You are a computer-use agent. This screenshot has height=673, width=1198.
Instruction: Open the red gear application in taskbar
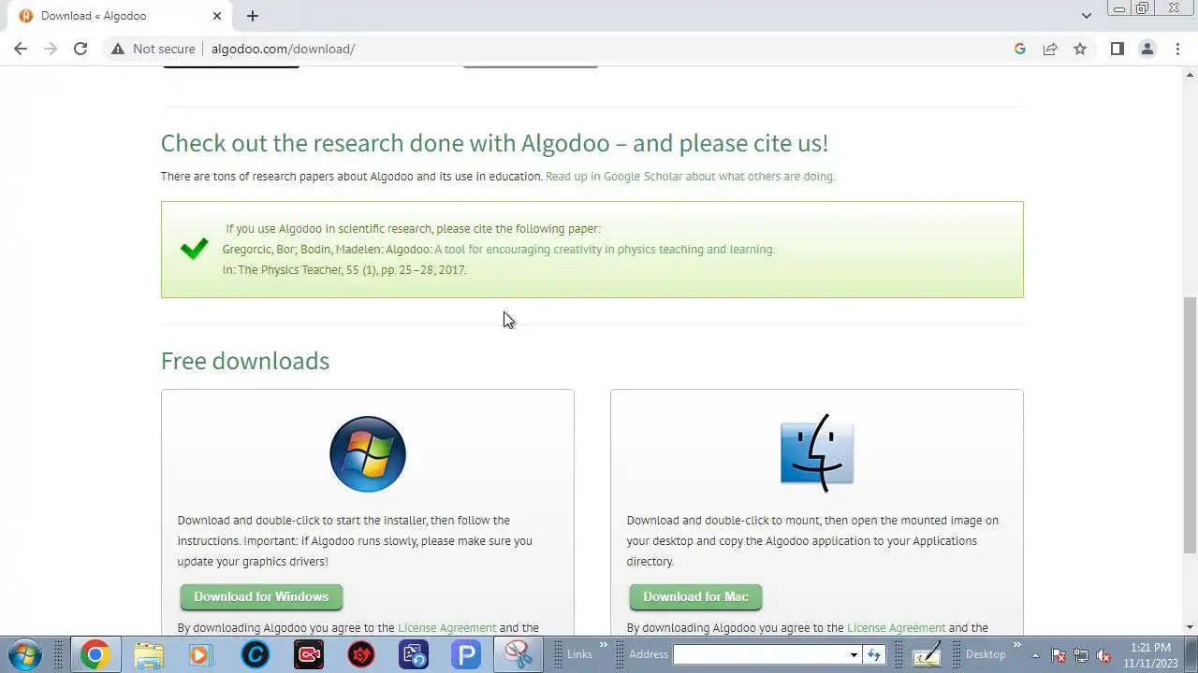pyautogui.click(x=360, y=654)
